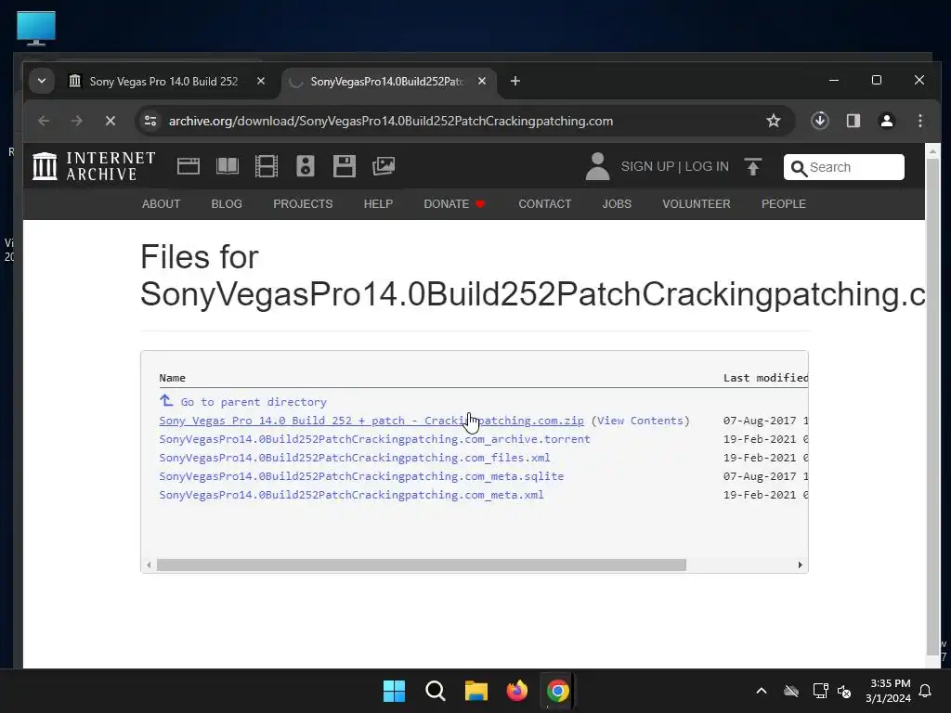Open the ABOUT menu item
The width and height of the screenshot is (951, 713).
point(161,203)
